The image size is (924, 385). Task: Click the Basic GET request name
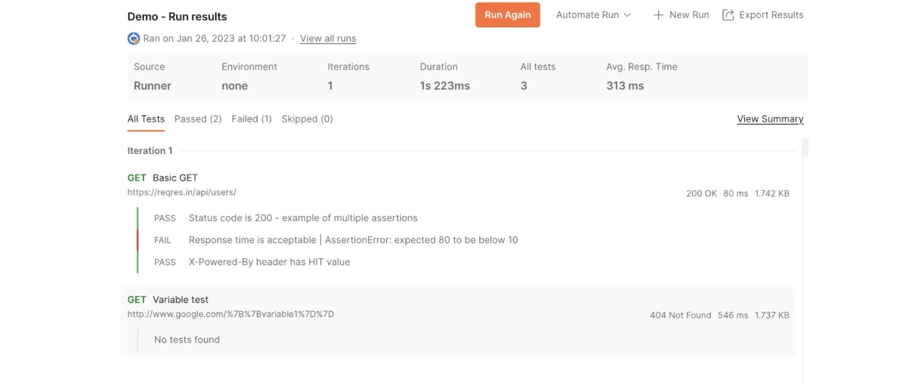click(175, 177)
